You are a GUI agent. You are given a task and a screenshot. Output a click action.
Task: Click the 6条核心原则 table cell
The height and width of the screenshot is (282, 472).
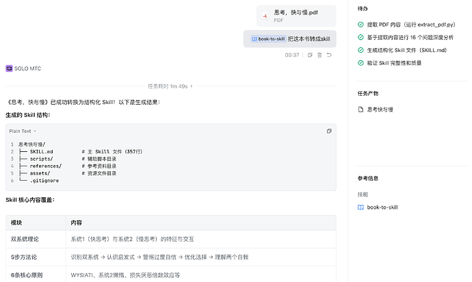(x=36, y=274)
